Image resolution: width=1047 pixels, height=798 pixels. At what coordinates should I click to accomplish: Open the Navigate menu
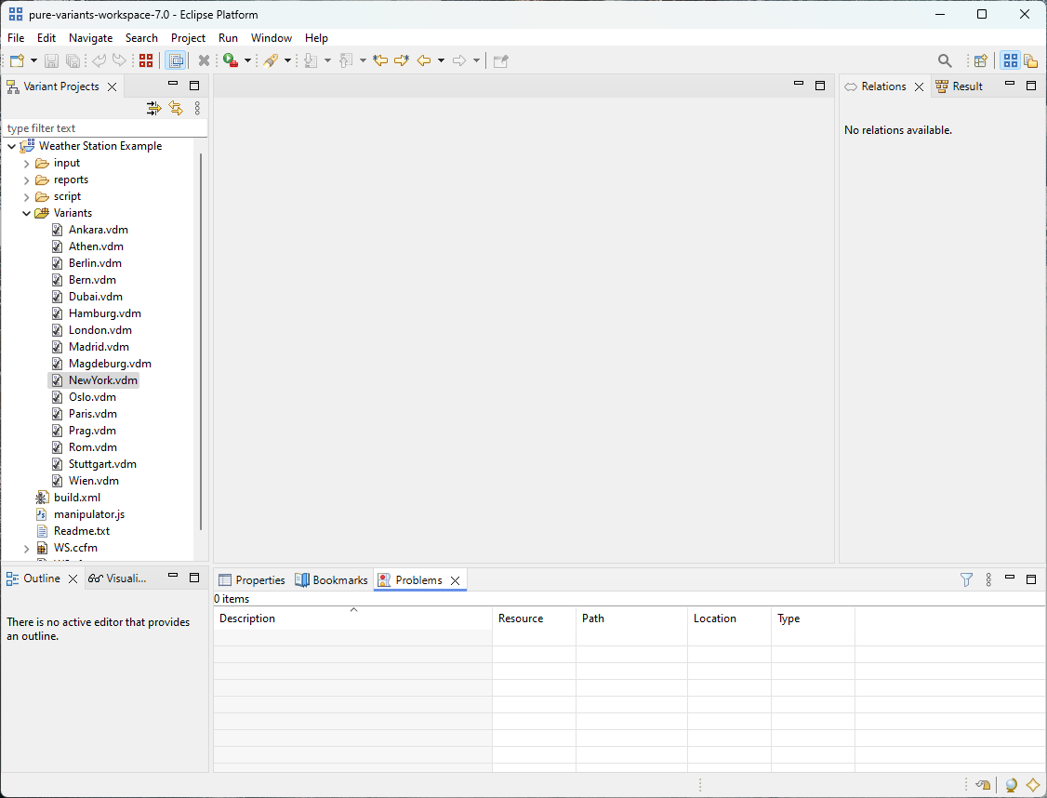(90, 38)
